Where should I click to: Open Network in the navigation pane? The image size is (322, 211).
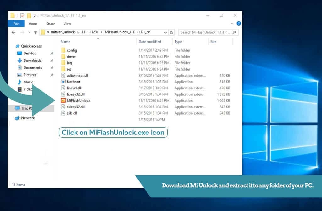[28, 118]
